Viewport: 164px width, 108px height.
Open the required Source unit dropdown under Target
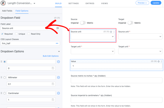coord(140,36)
